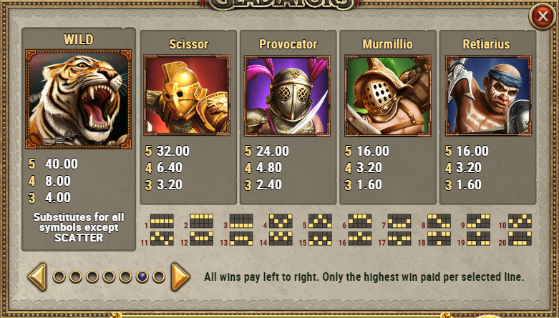The height and width of the screenshot is (318, 559).
Task: Click payline pattern number 1
Action: pos(162,221)
